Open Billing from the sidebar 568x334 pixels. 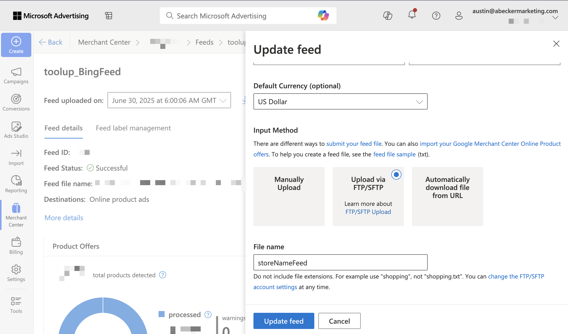tap(16, 246)
